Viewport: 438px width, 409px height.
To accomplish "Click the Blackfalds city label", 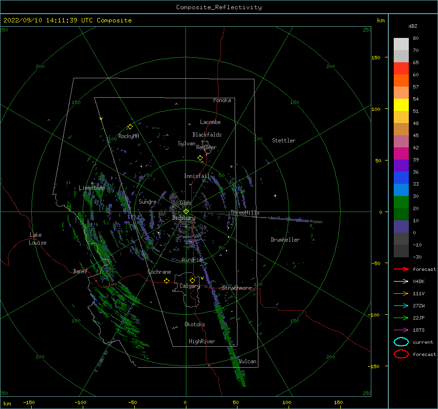I will click(207, 135).
